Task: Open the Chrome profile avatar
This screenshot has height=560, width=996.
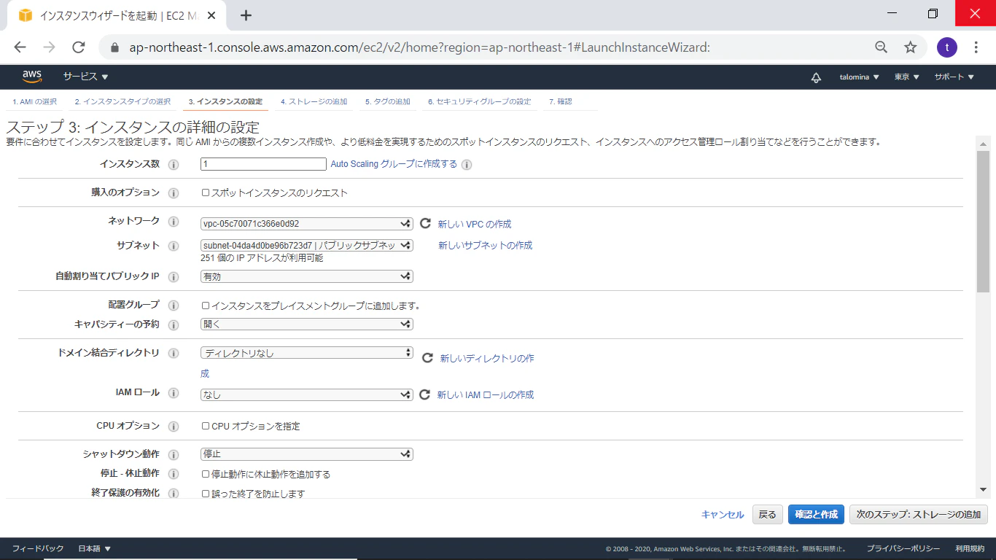Action: [947, 47]
